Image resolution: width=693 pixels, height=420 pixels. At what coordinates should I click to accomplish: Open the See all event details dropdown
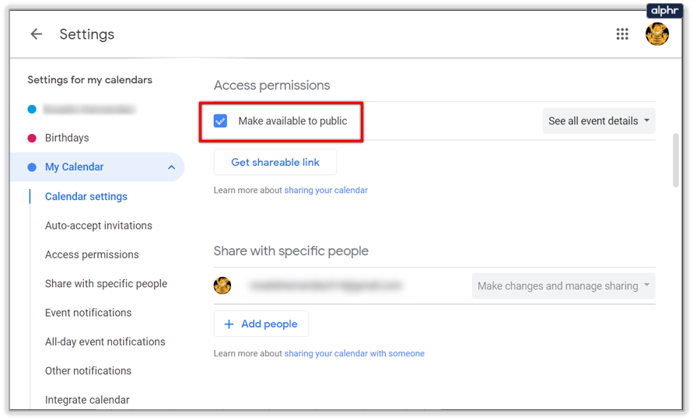[599, 121]
